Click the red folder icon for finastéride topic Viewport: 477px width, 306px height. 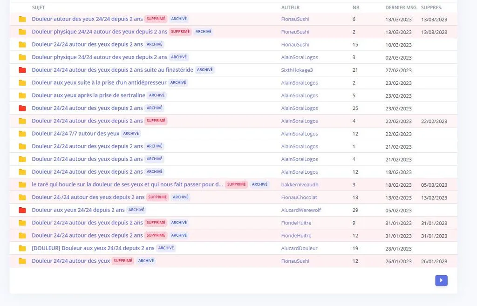tap(22, 70)
